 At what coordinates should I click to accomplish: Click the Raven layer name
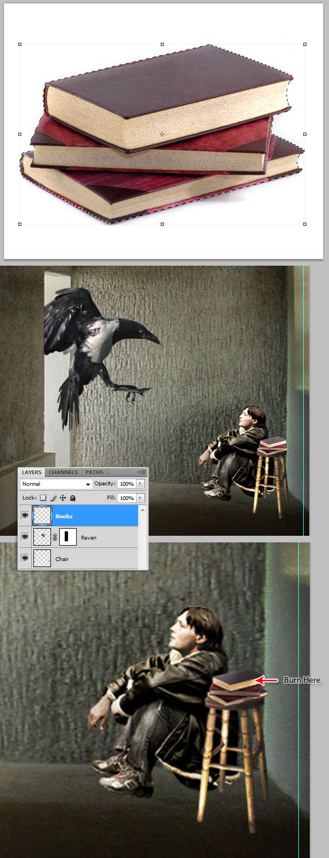(88, 537)
